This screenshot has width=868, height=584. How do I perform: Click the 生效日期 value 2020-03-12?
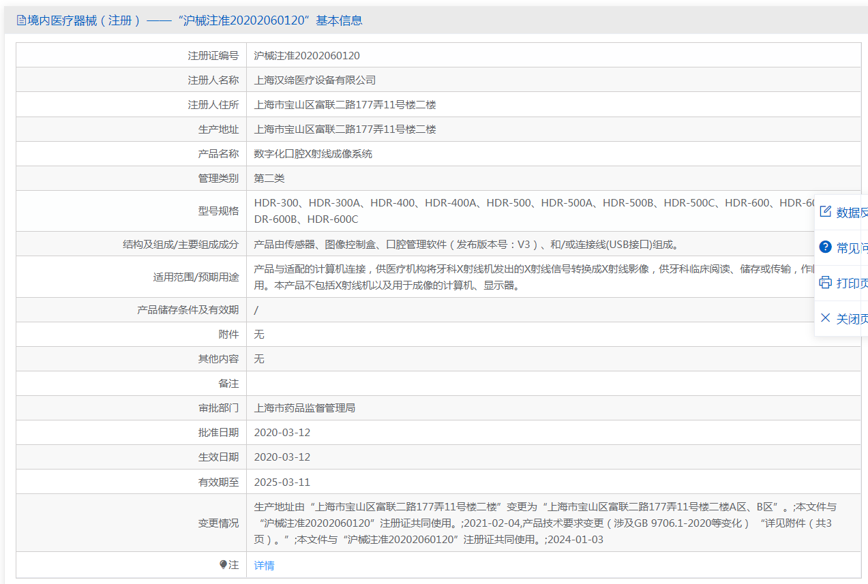pyautogui.click(x=282, y=457)
